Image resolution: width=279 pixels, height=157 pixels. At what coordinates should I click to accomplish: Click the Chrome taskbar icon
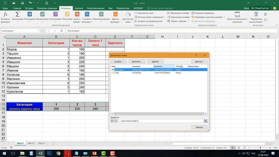(58, 153)
